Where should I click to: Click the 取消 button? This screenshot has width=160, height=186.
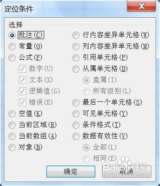pyautogui.click(x=126, y=172)
